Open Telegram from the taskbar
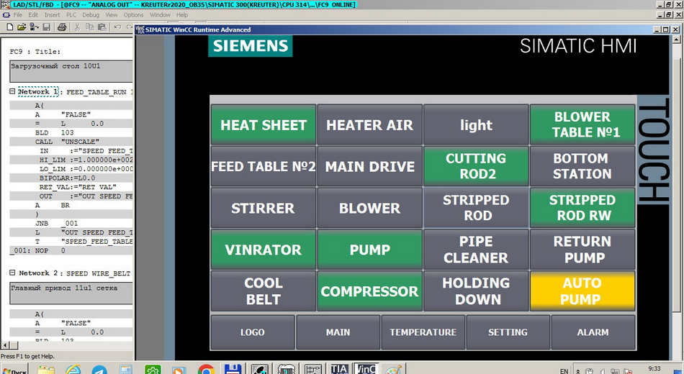 pyautogui.click(x=99, y=370)
